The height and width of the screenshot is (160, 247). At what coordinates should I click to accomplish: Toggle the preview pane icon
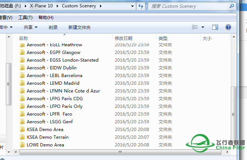click(x=215, y=27)
